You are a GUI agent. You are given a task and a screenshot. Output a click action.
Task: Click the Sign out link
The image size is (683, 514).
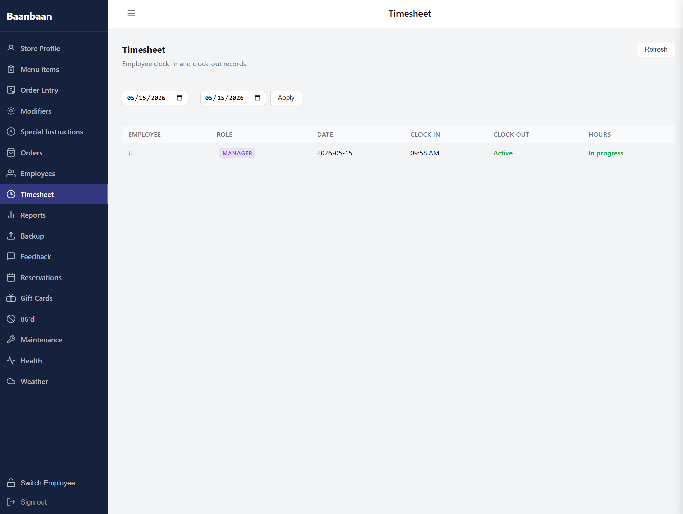[x=33, y=502]
